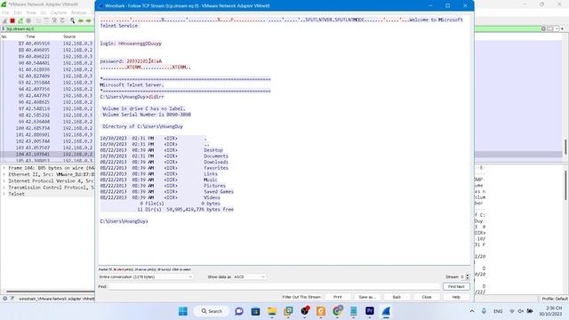Click the No. column header
This screenshot has height=320, width=569.
pos(4,36)
